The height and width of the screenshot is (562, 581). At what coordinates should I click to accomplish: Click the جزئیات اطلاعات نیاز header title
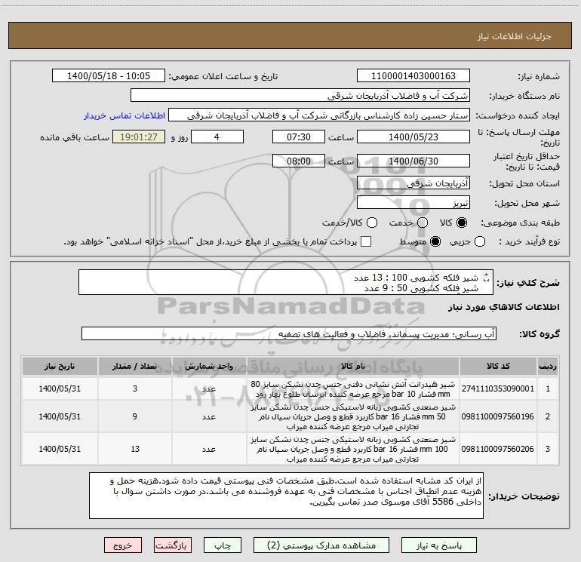(515, 36)
